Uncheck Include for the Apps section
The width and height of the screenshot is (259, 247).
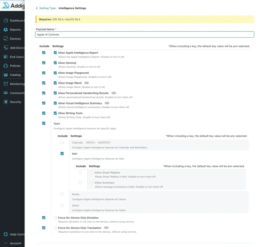44,123
